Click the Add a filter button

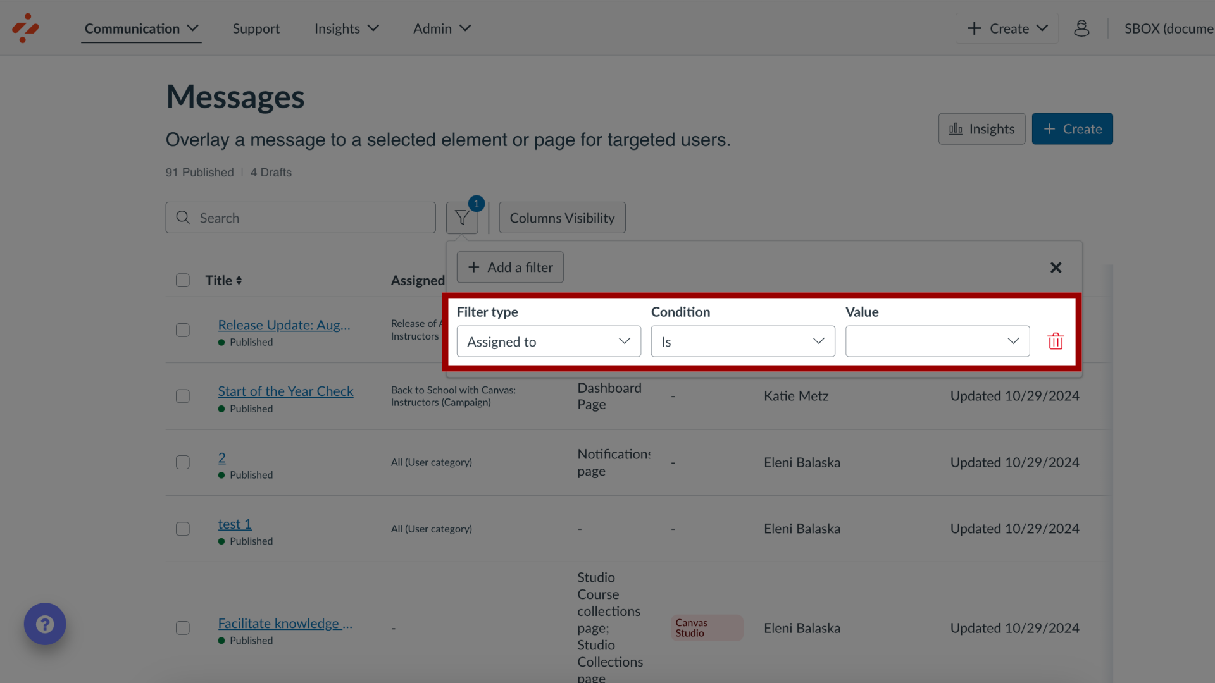click(x=510, y=268)
